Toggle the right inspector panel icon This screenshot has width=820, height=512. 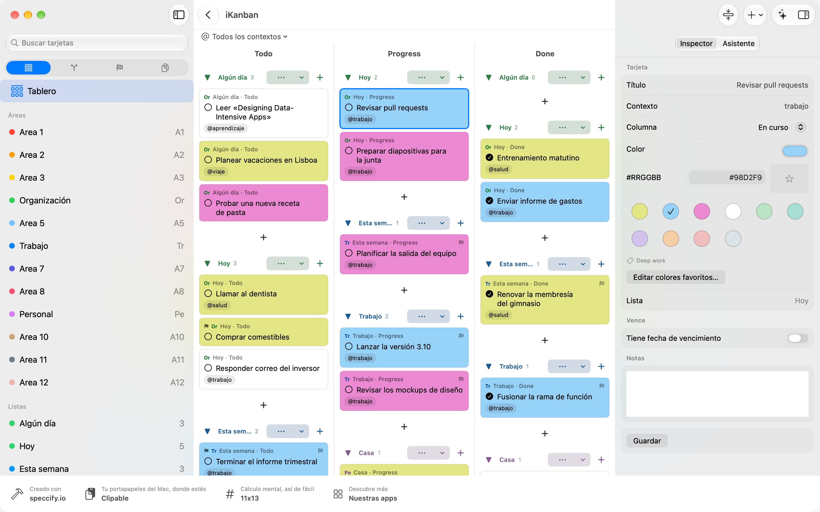(x=803, y=15)
